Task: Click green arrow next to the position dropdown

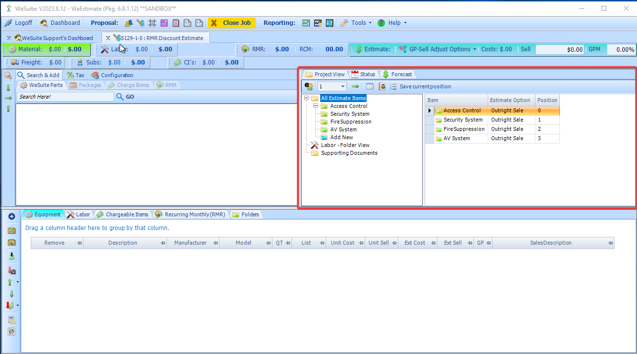Action: tap(355, 86)
